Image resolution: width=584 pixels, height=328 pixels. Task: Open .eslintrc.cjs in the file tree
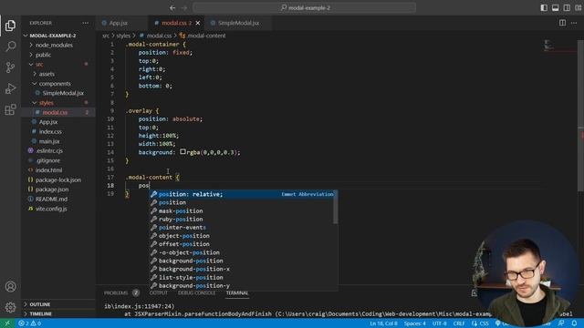[57, 151]
